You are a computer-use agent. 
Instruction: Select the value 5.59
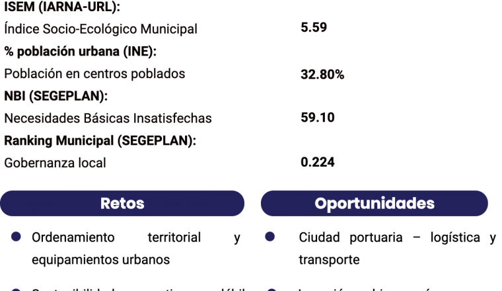coord(314,28)
